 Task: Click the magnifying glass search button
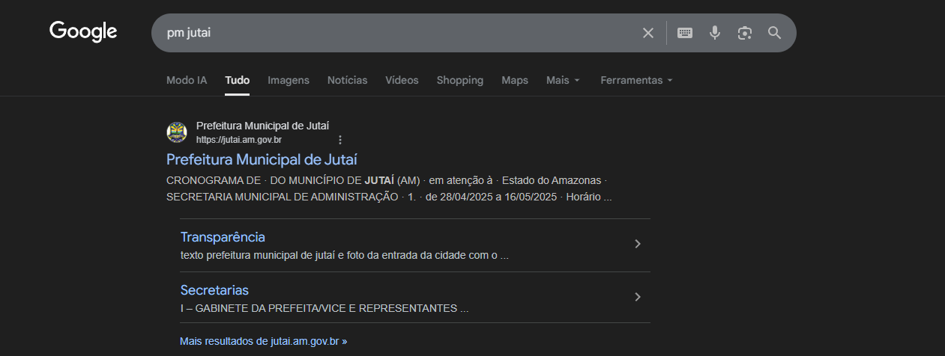pos(774,33)
